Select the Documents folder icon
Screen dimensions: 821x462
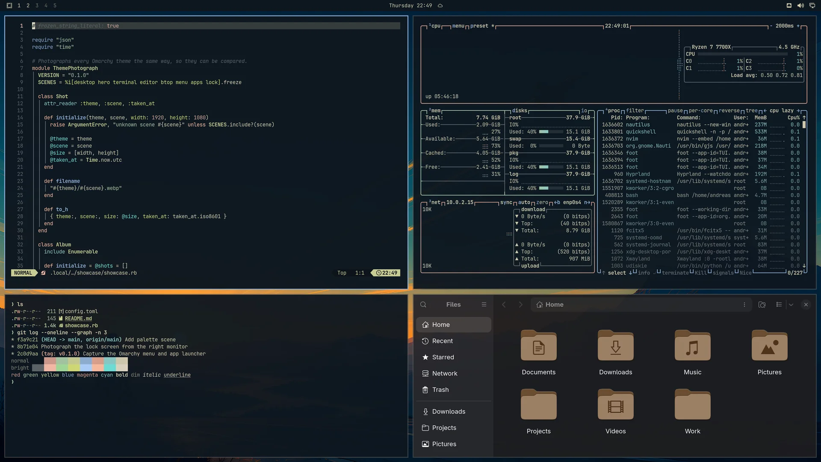pos(539,346)
